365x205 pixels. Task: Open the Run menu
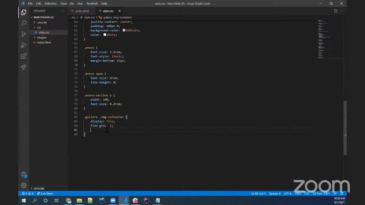[80, 3]
